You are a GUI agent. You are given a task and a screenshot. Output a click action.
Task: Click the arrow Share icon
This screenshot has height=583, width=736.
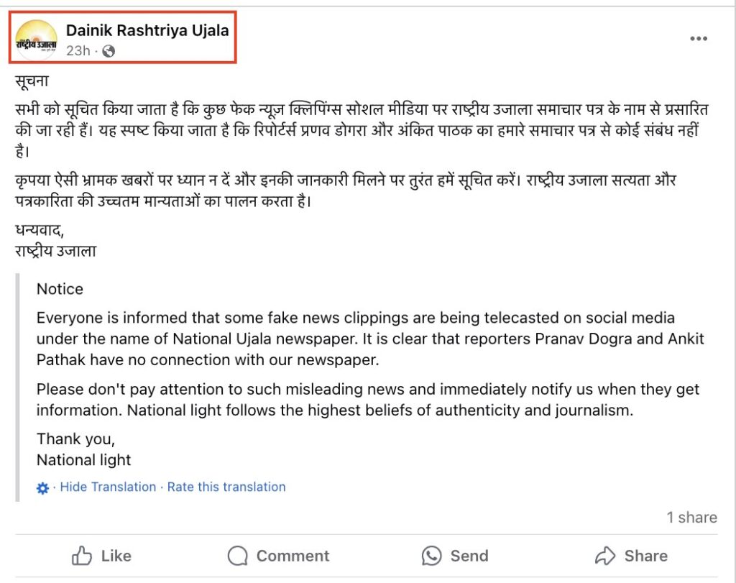pyautogui.click(x=605, y=556)
